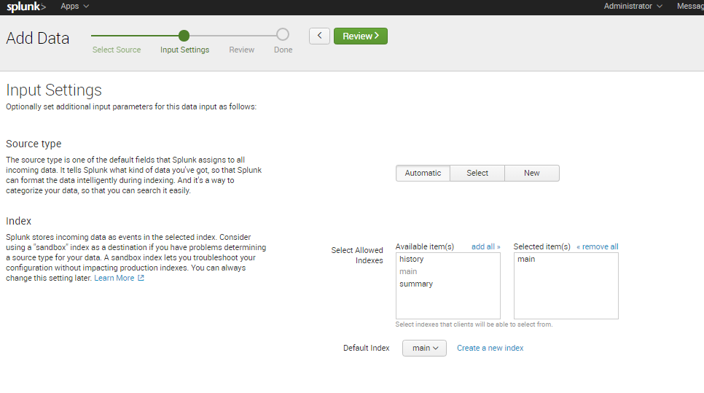Select summary in available indexes

[416, 284]
